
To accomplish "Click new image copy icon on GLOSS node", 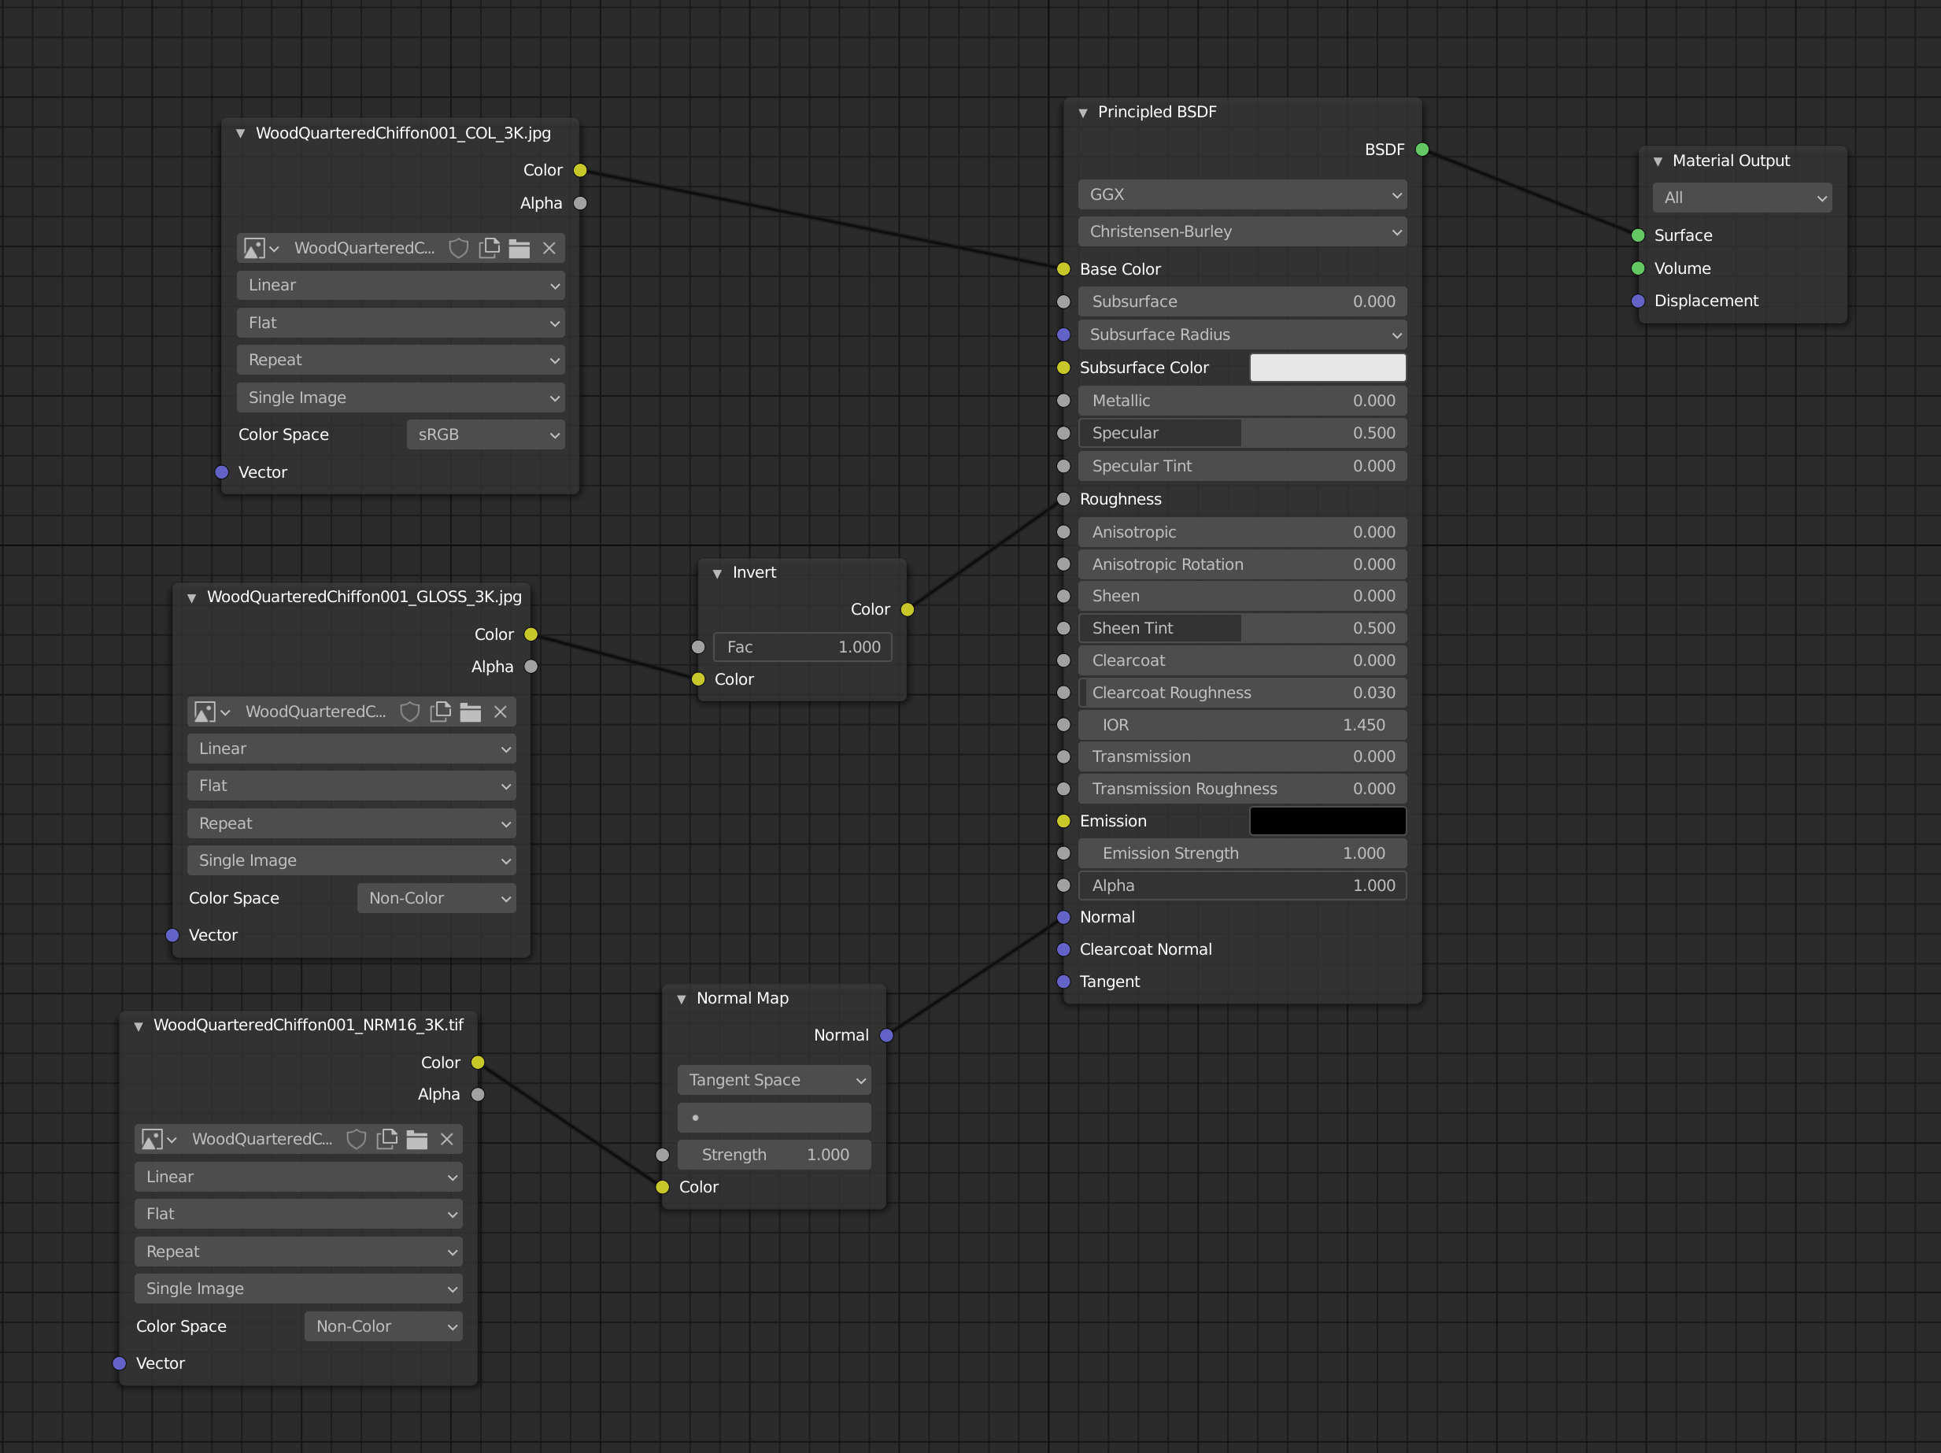I will point(441,712).
